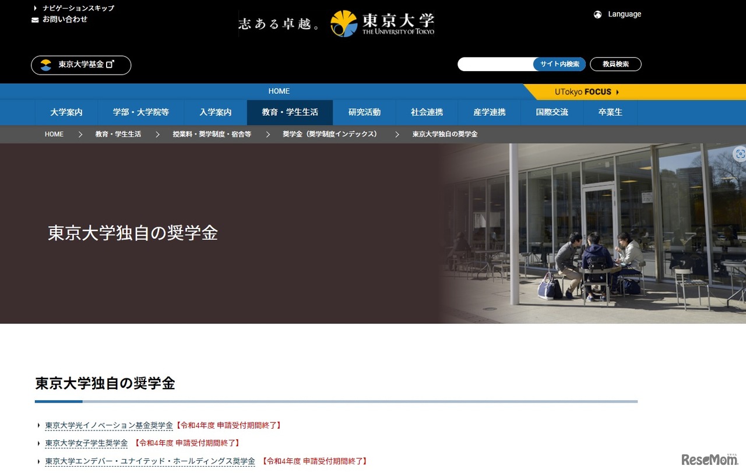Click the HOME link in blue bar
Viewport: 746px width, 473px height.
(x=279, y=91)
